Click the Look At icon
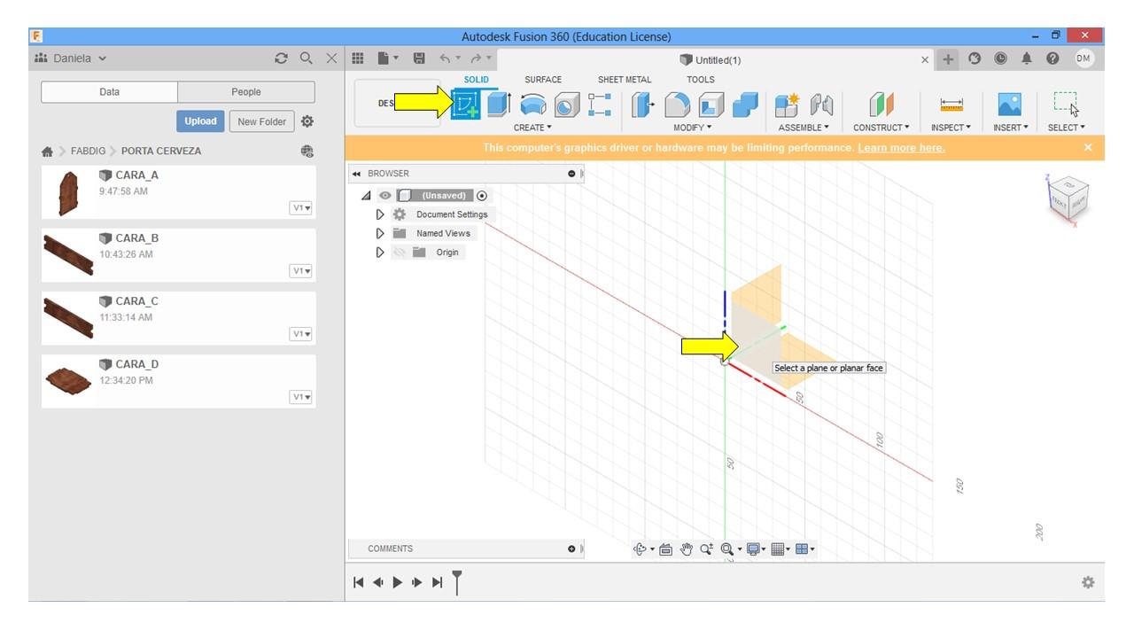 click(665, 549)
